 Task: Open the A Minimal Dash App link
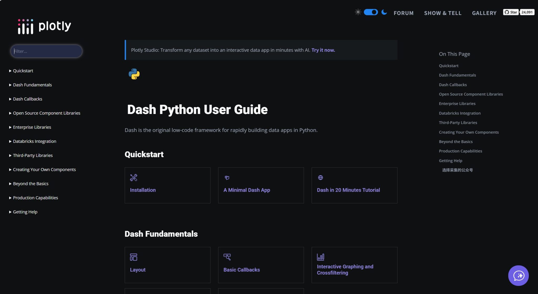(247, 190)
